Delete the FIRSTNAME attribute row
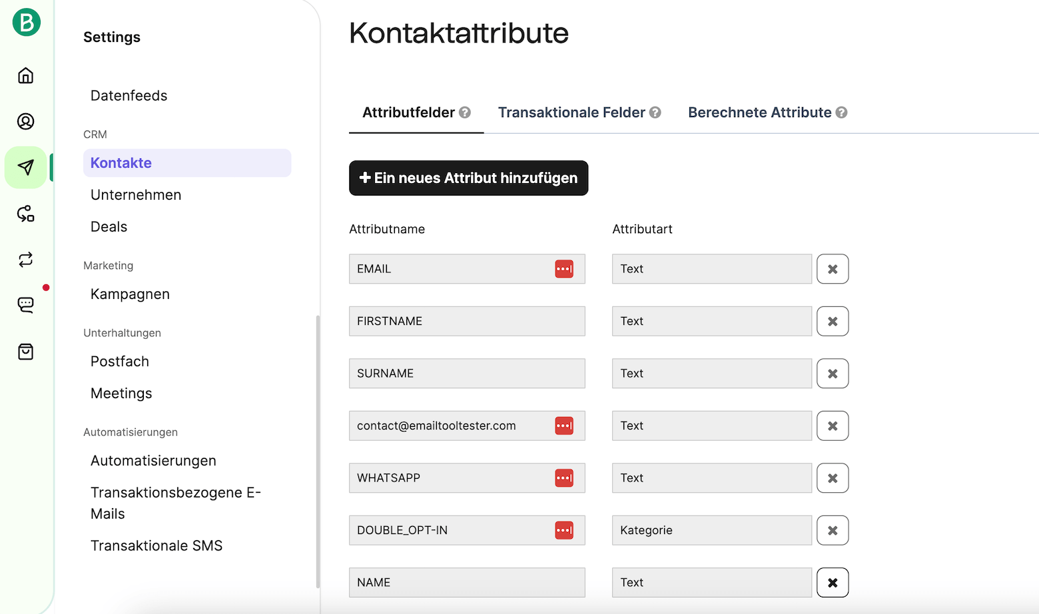This screenshot has height=614, width=1039. (x=833, y=322)
